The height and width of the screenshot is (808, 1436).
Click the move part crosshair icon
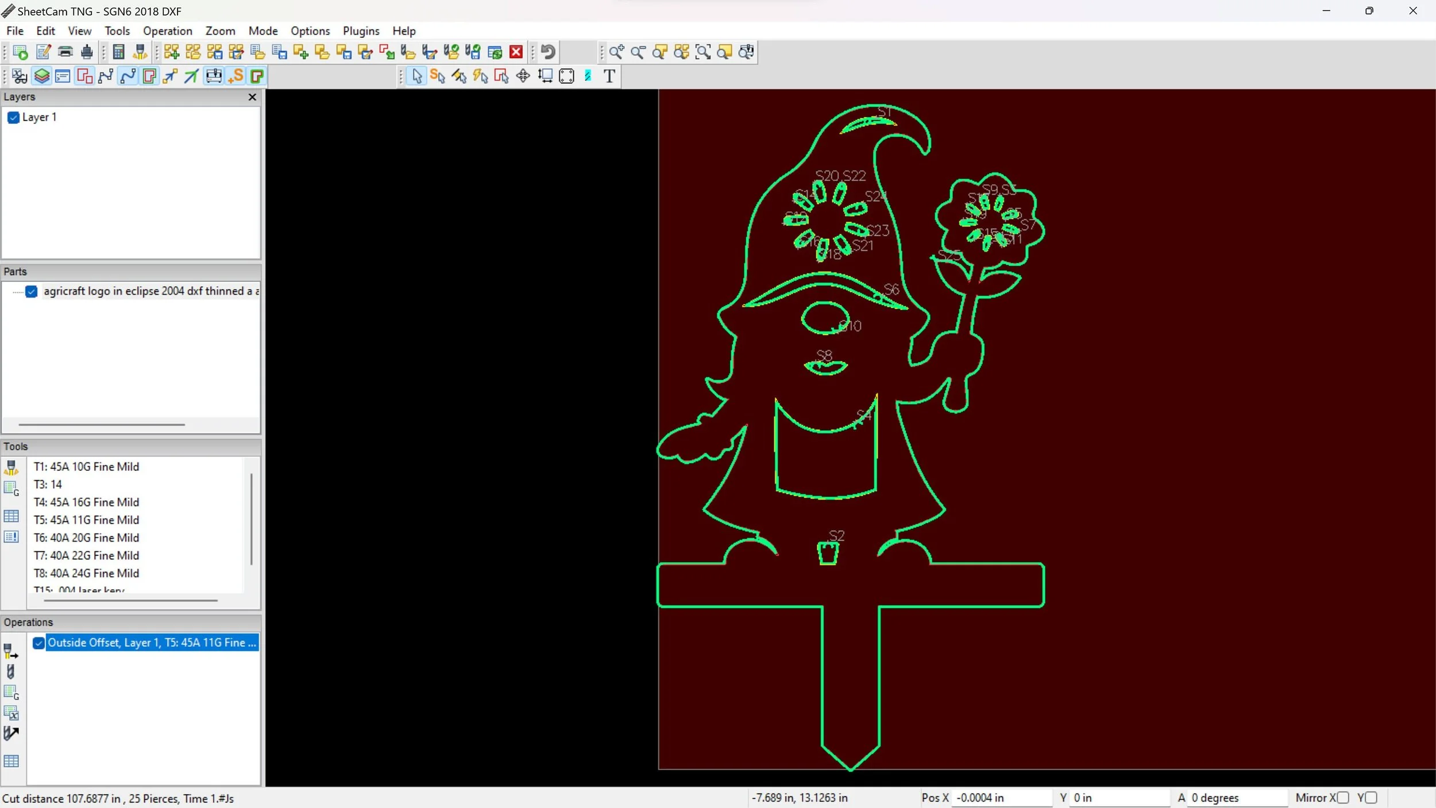click(523, 76)
